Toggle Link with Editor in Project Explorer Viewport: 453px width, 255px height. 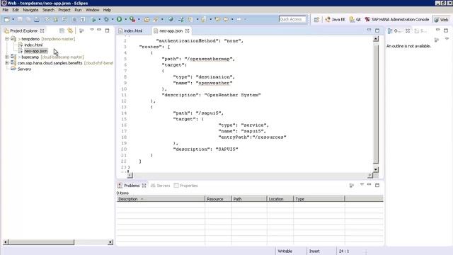pos(70,30)
